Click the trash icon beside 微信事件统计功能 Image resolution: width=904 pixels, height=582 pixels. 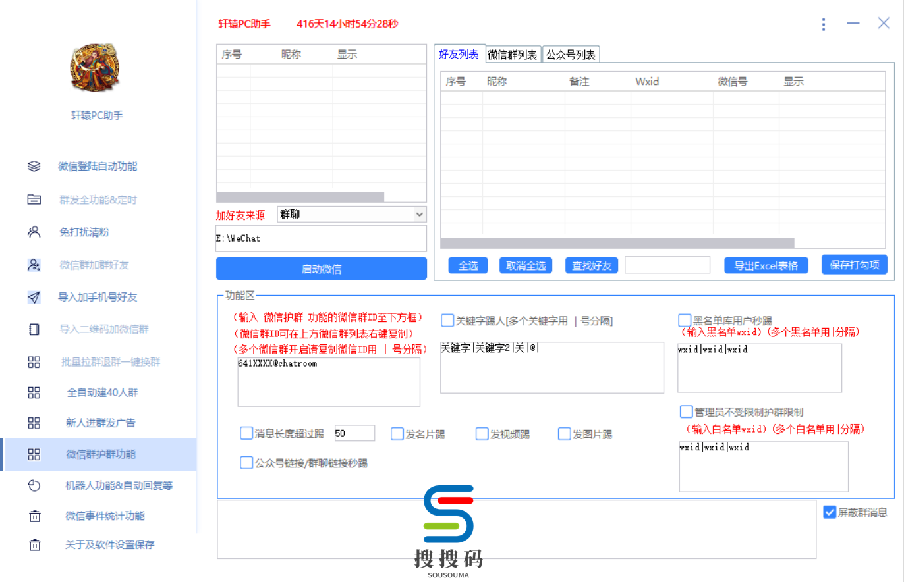click(x=34, y=516)
